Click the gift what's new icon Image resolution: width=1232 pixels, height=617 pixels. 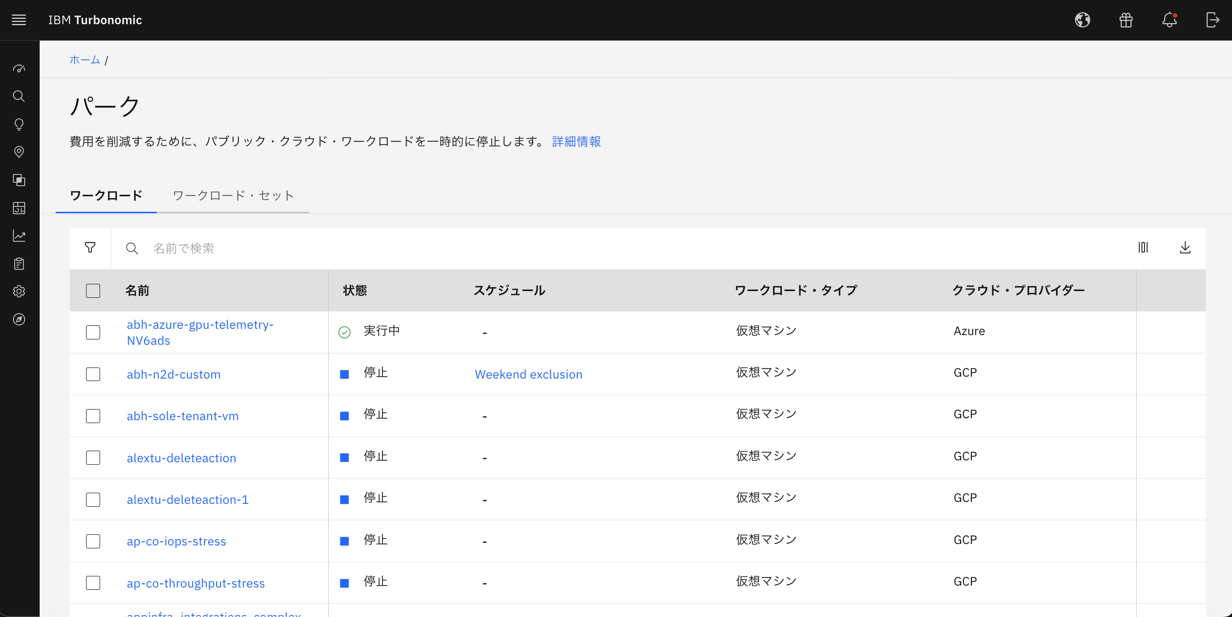tap(1126, 20)
